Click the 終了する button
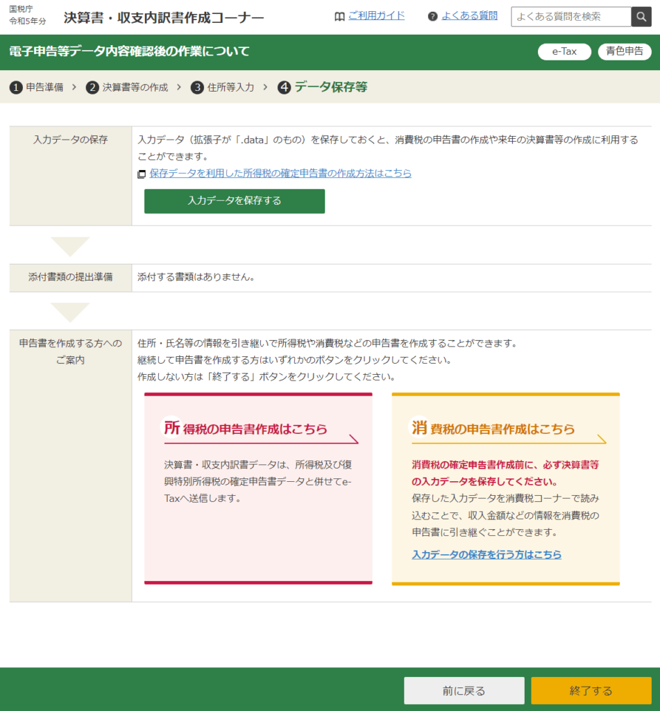 click(x=591, y=691)
